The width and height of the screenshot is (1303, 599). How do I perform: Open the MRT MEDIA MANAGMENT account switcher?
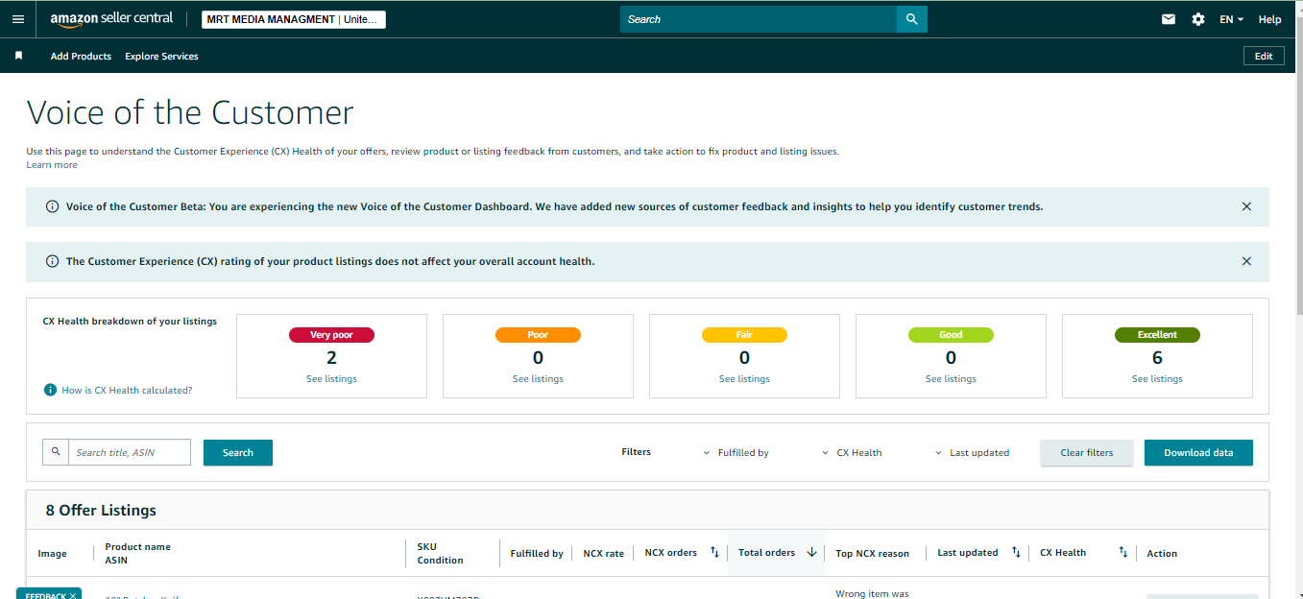click(294, 19)
